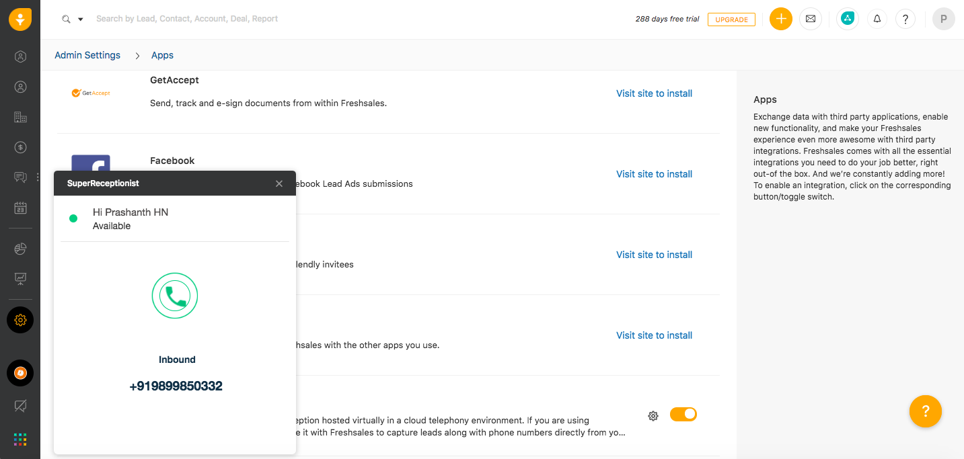Click the GetAccept app title
This screenshot has height=459, width=964.
click(x=174, y=80)
